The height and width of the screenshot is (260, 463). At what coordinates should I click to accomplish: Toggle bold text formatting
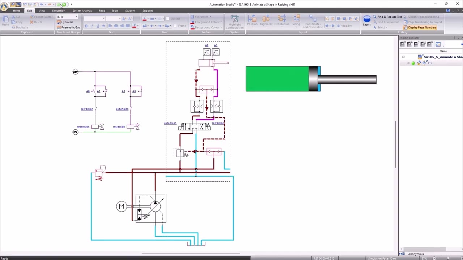tap(86, 26)
